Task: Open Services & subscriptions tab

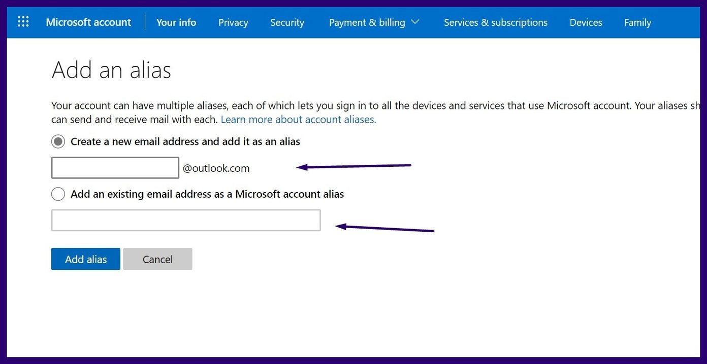Action: tap(496, 22)
